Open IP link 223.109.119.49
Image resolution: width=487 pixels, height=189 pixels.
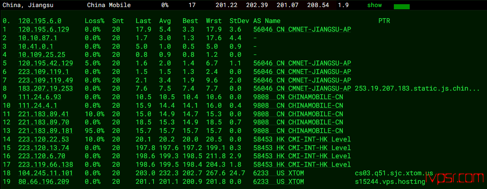point(46,80)
